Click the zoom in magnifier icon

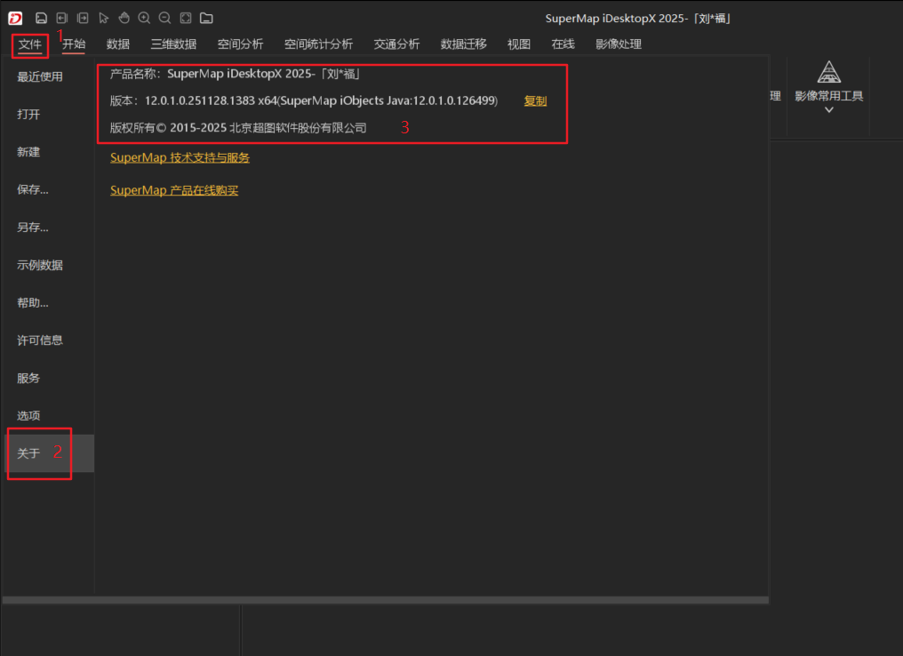[x=144, y=18]
